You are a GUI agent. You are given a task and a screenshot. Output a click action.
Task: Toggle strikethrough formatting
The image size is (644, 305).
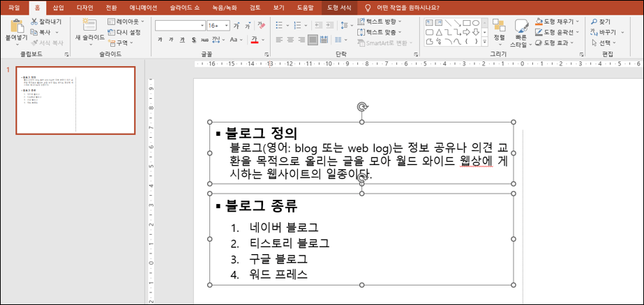click(204, 40)
